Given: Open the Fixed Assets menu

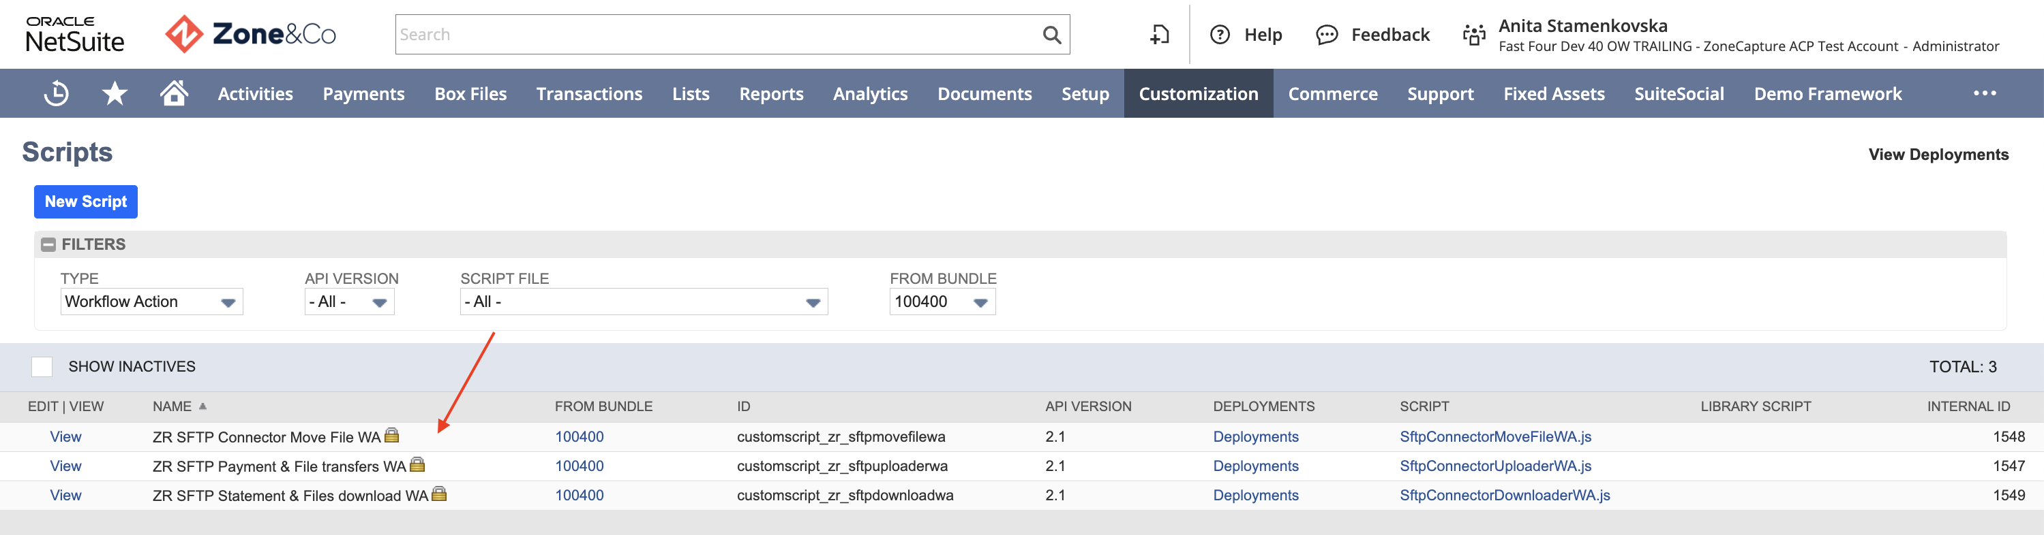Looking at the screenshot, I should (x=1554, y=93).
